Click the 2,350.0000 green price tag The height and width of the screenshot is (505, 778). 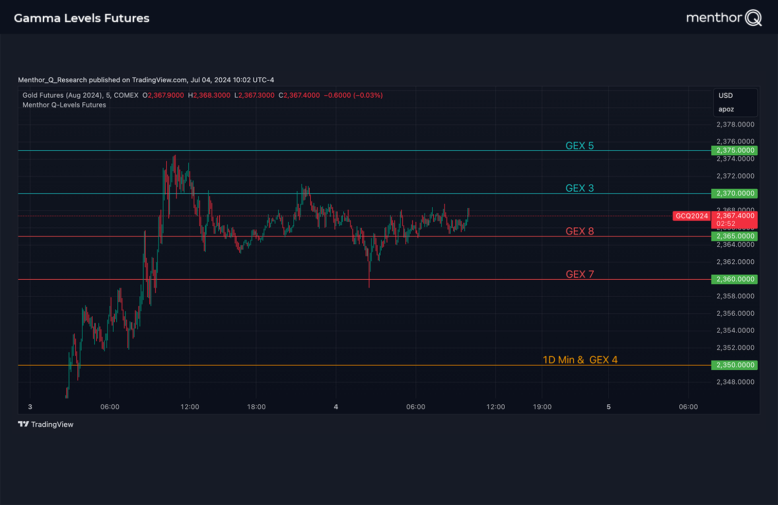point(734,365)
